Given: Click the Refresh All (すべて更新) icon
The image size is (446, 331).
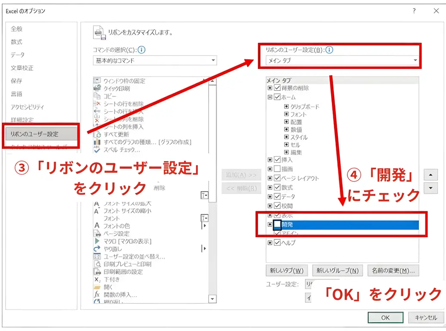Looking at the screenshot, I should pyautogui.click(x=98, y=134).
